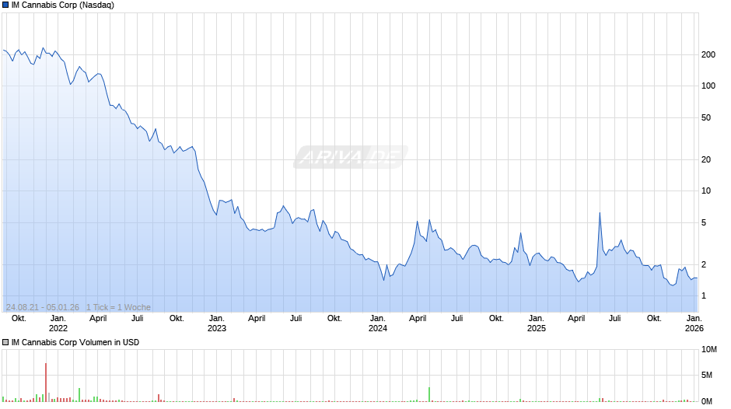Click the gray legend square beside the Volumen title

click(x=5, y=342)
